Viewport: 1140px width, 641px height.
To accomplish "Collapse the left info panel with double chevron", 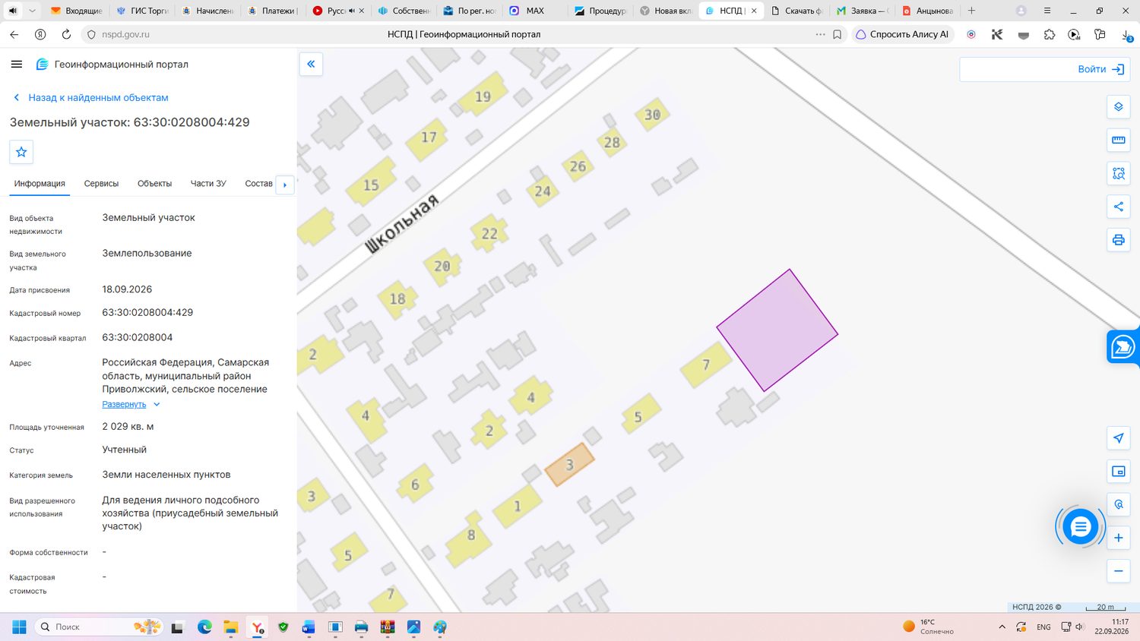I will click(x=311, y=64).
